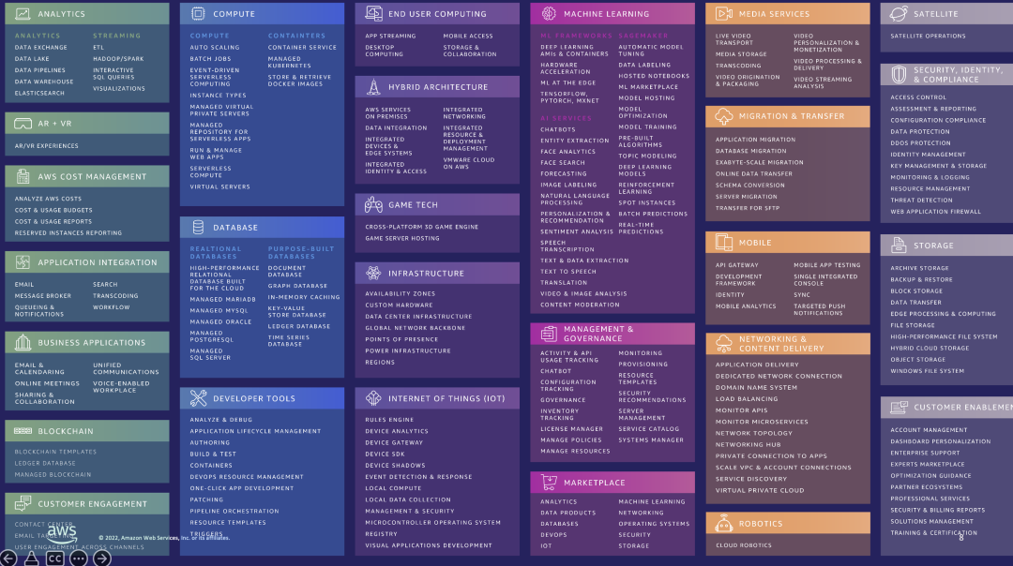Image resolution: width=1013 pixels, height=566 pixels.
Task: Click the Analytics chart icon
Action: (x=23, y=13)
